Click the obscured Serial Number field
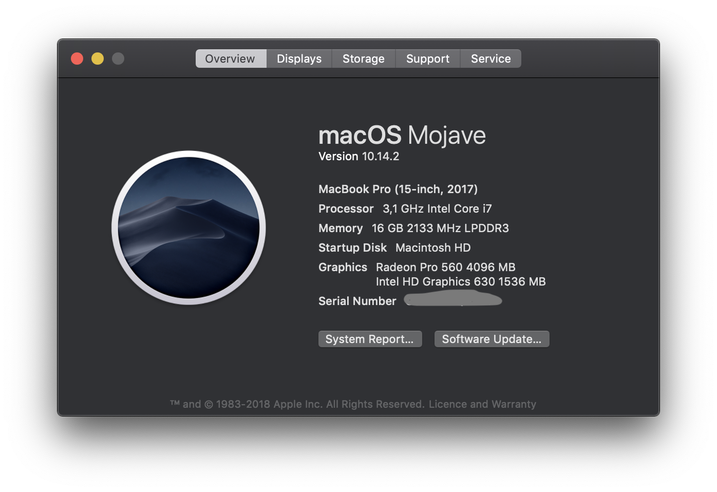 coord(452,299)
